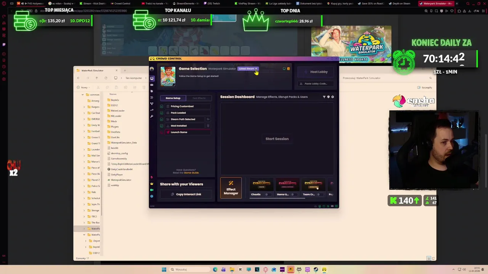Click the bug-shaped icon in Crowd Control sidebar
This screenshot has height=274, width=488.
152,91
